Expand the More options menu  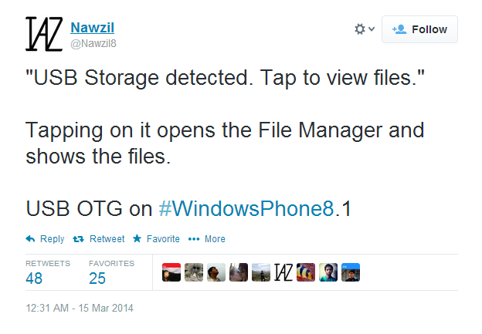tap(207, 239)
